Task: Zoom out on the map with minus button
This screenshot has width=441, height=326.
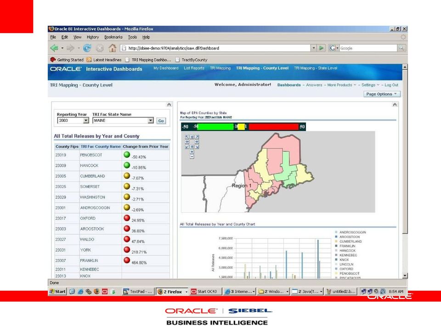Action: coord(192,156)
